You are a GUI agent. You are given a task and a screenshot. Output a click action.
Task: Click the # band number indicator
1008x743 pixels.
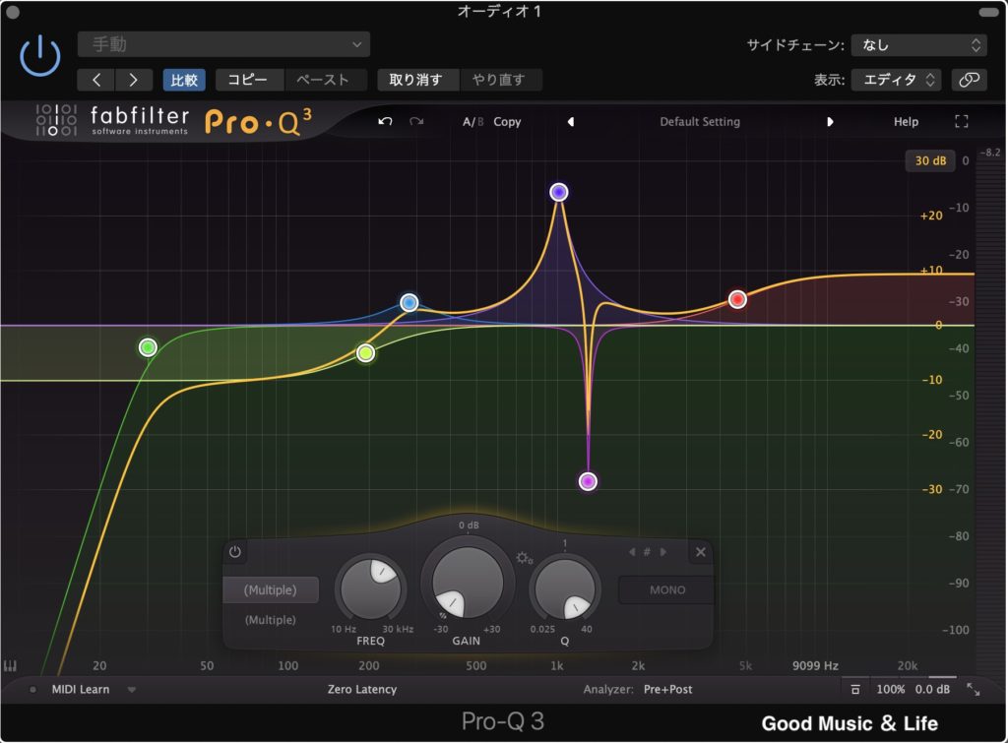[647, 552]
